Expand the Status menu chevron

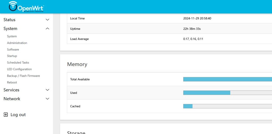point(48,20)
